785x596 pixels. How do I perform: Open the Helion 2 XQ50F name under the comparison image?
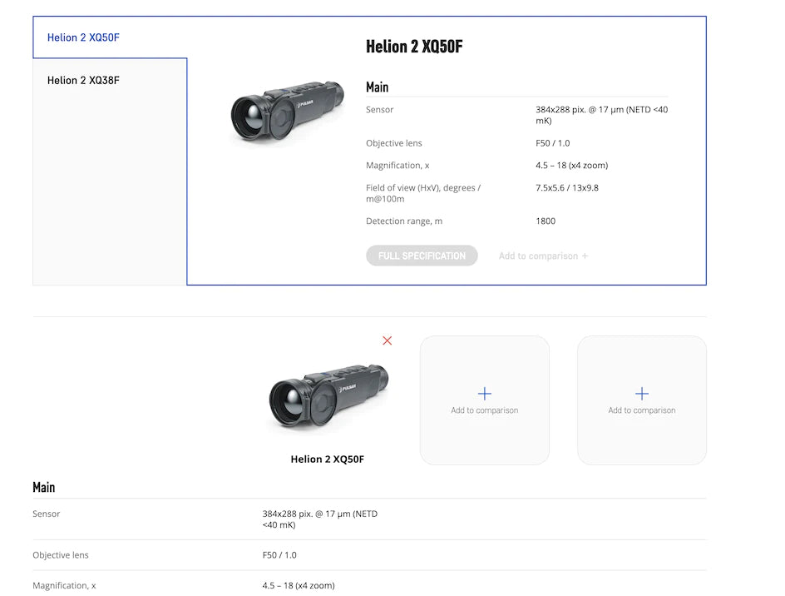pos(327,459)
